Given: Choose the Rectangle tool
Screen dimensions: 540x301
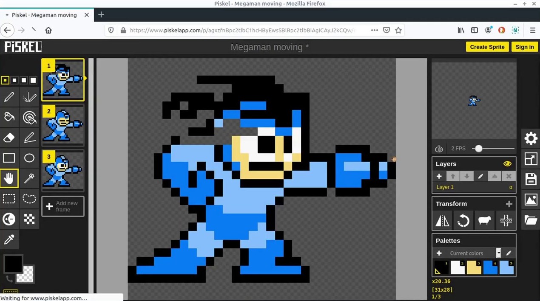Looking at the screenshot, I should pos(9,158).
